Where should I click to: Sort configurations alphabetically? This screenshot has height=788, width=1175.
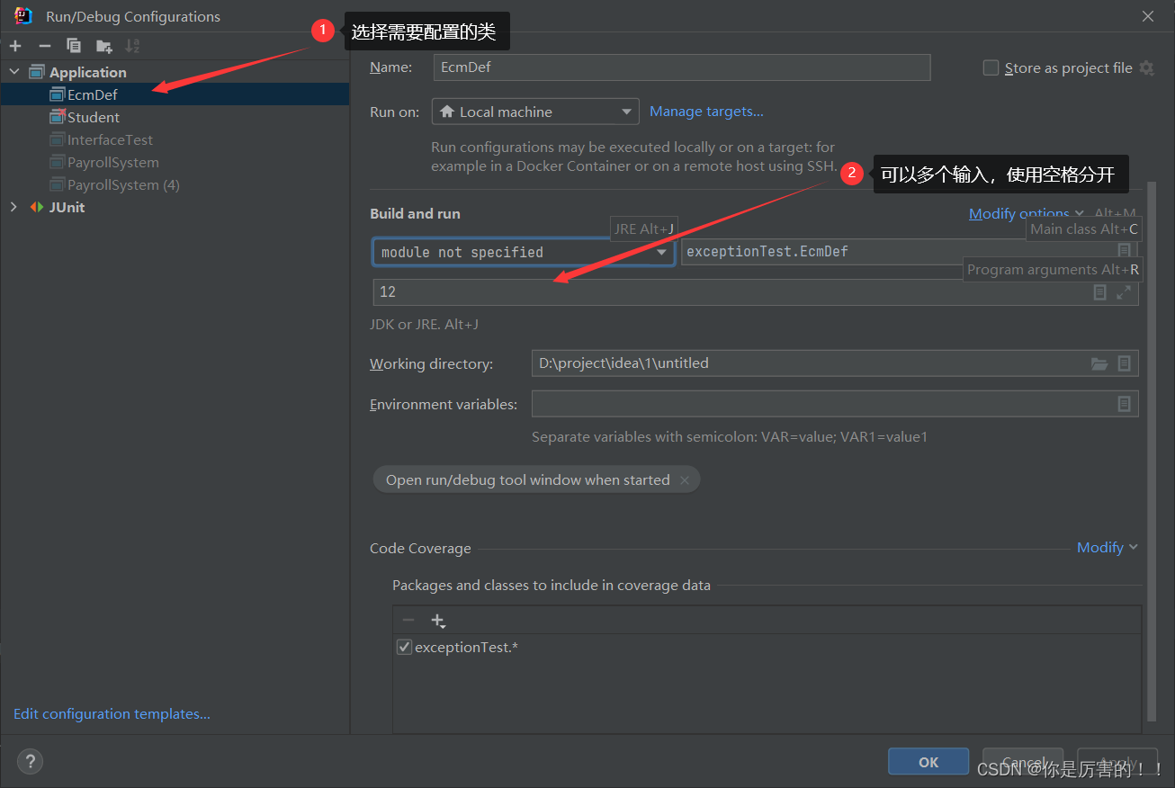point(131,45)
